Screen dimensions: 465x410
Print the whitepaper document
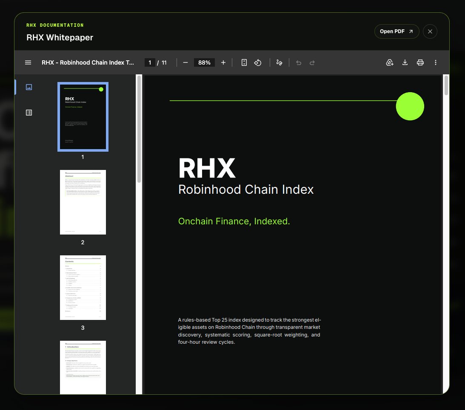pyautogui.click(x=420, y=62)
